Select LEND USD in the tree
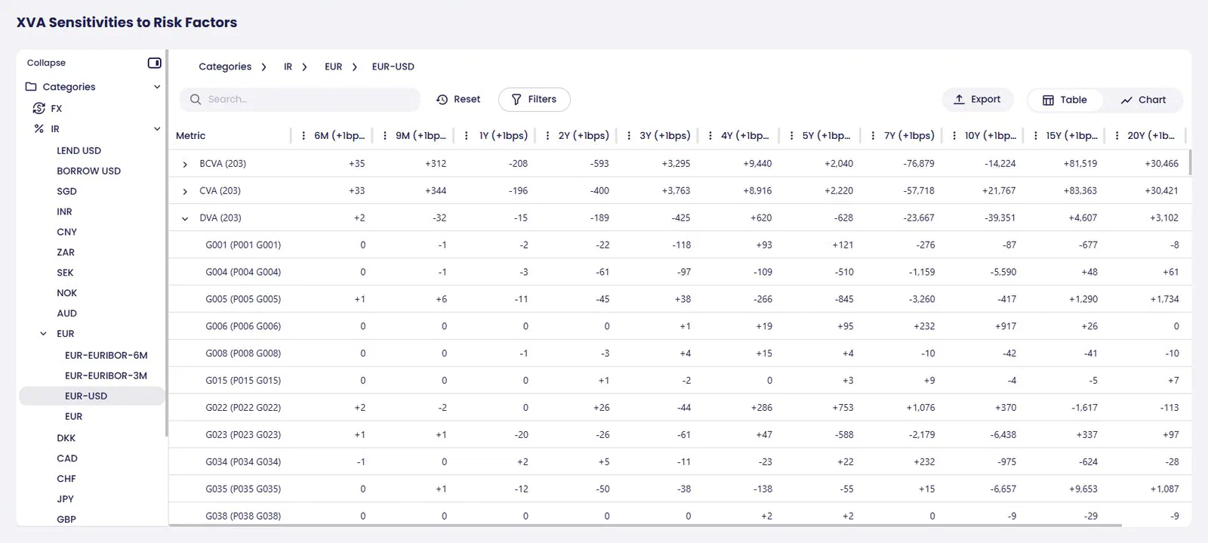1208x543 pixels. [79, 151]
